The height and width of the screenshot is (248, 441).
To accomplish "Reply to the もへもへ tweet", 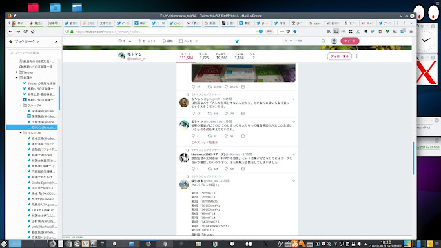I will click(x=193, y=114).
